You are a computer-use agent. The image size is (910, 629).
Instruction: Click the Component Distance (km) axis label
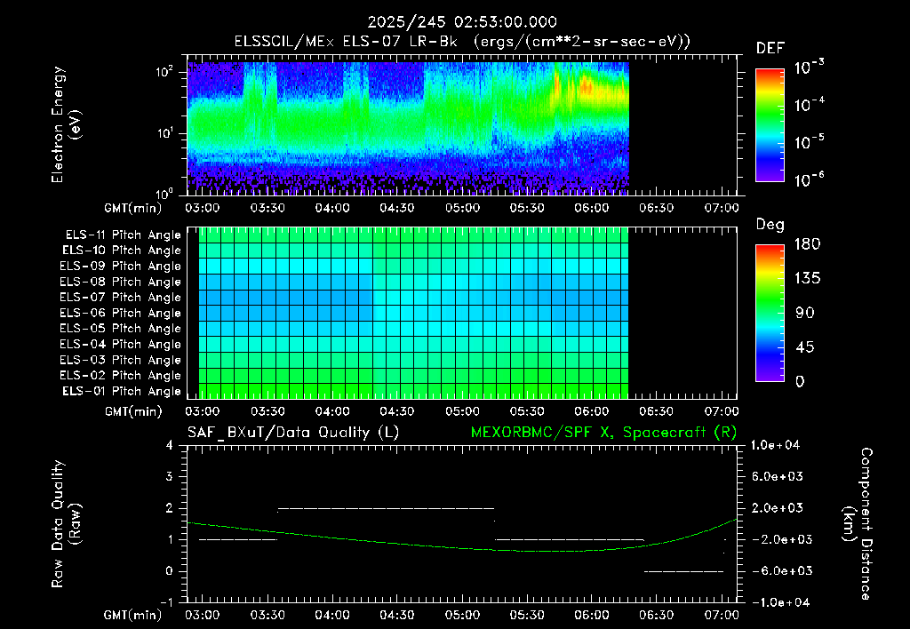click(858, 524)
